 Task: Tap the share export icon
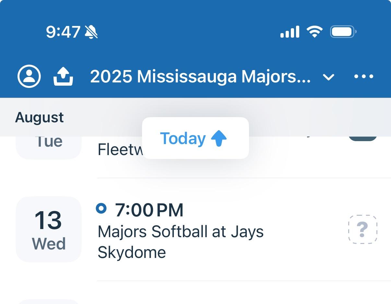point(63,77)
